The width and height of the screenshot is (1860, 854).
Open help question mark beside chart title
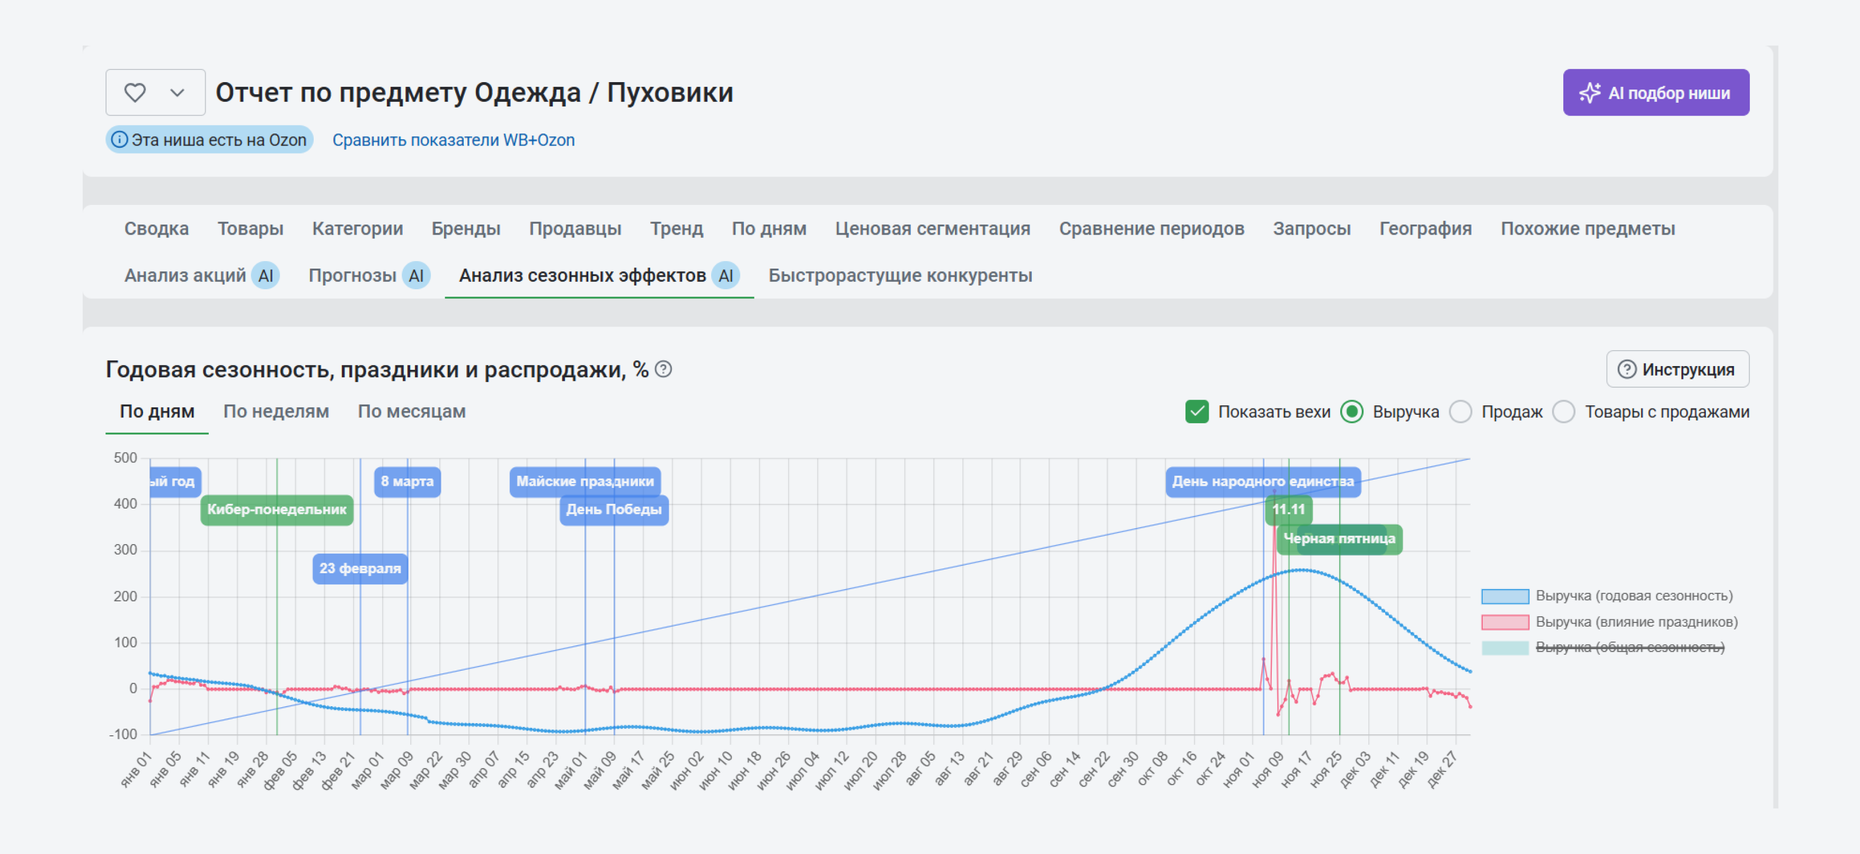[663, 370]
